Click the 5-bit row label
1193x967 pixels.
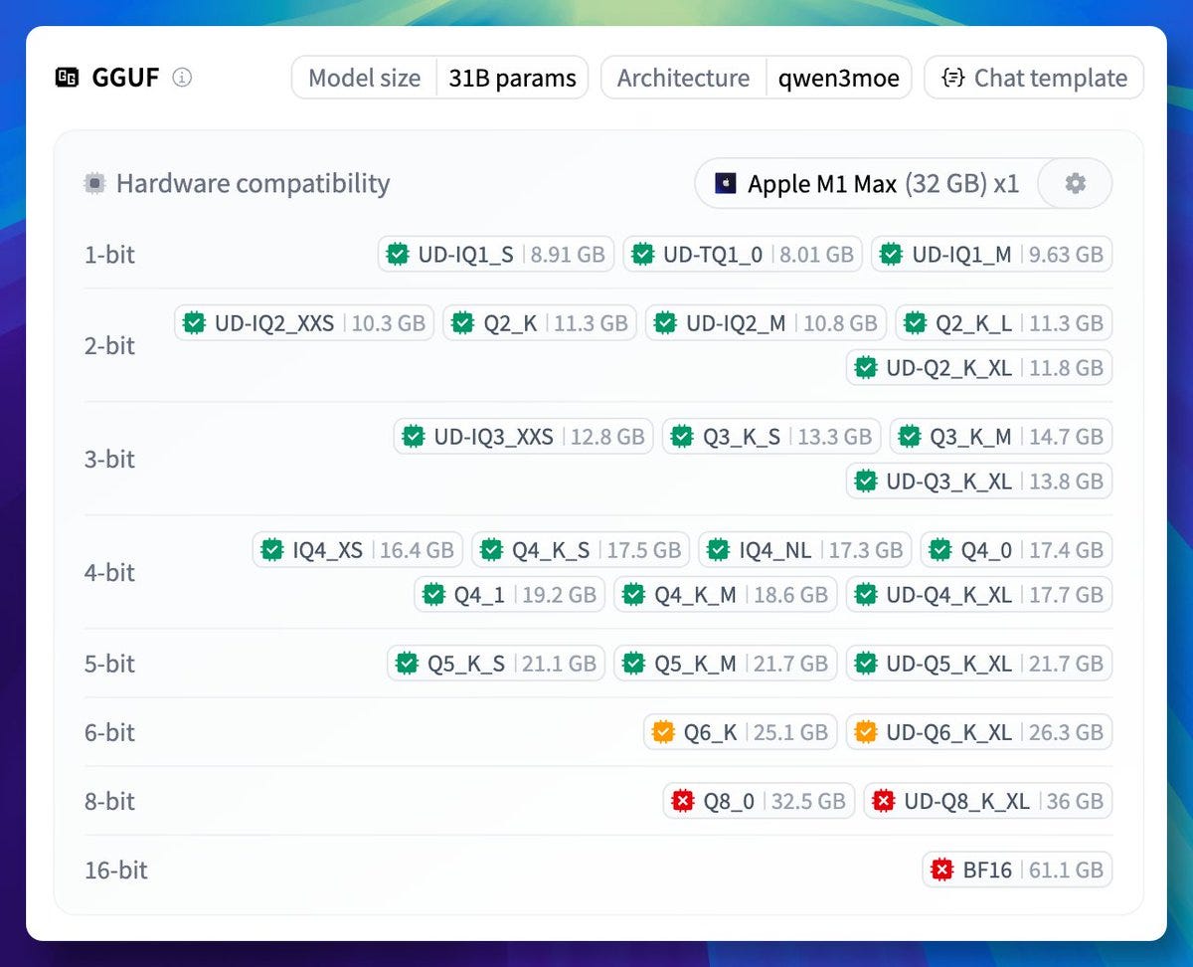109,664
